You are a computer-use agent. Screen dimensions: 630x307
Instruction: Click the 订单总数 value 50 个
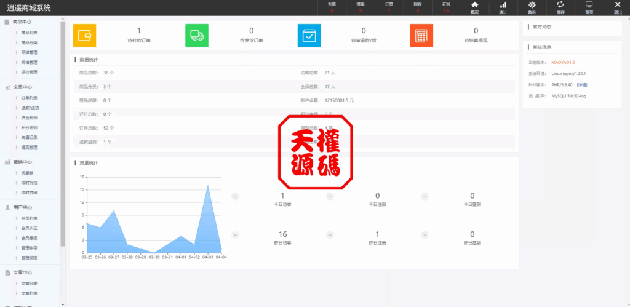tap(109, 128)
